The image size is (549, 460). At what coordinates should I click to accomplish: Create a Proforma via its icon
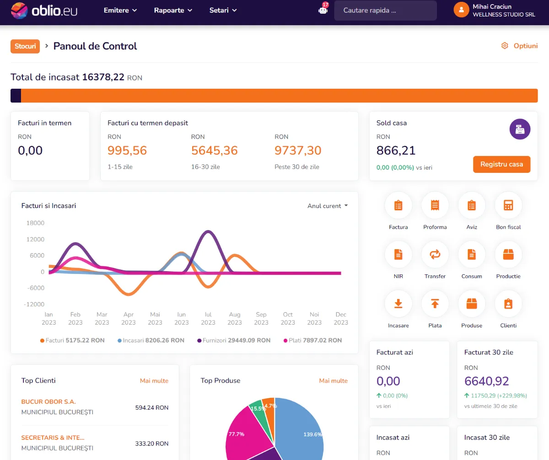click(435, 206)
